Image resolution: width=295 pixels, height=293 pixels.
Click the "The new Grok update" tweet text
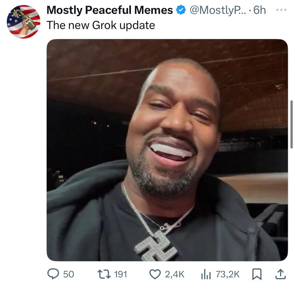tap(101, 25)
